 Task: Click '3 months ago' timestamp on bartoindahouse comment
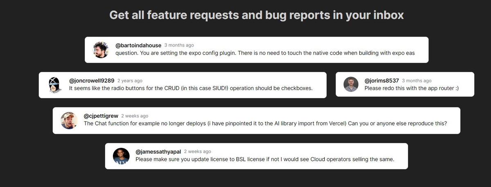(x=179, y=45)
